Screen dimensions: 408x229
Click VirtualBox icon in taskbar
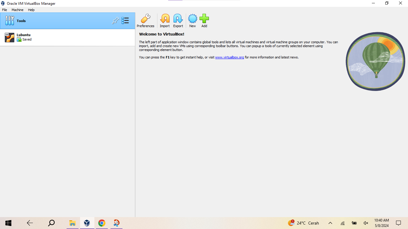[87, 223]
